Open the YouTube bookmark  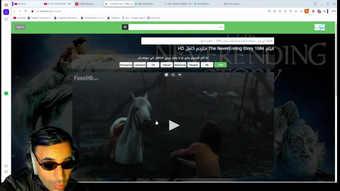point(19,18)
